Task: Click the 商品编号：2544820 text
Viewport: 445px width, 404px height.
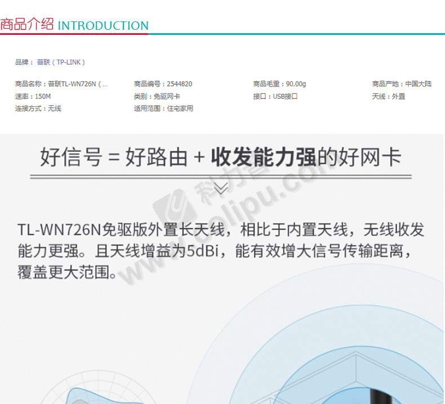Action: click(163, 84)
